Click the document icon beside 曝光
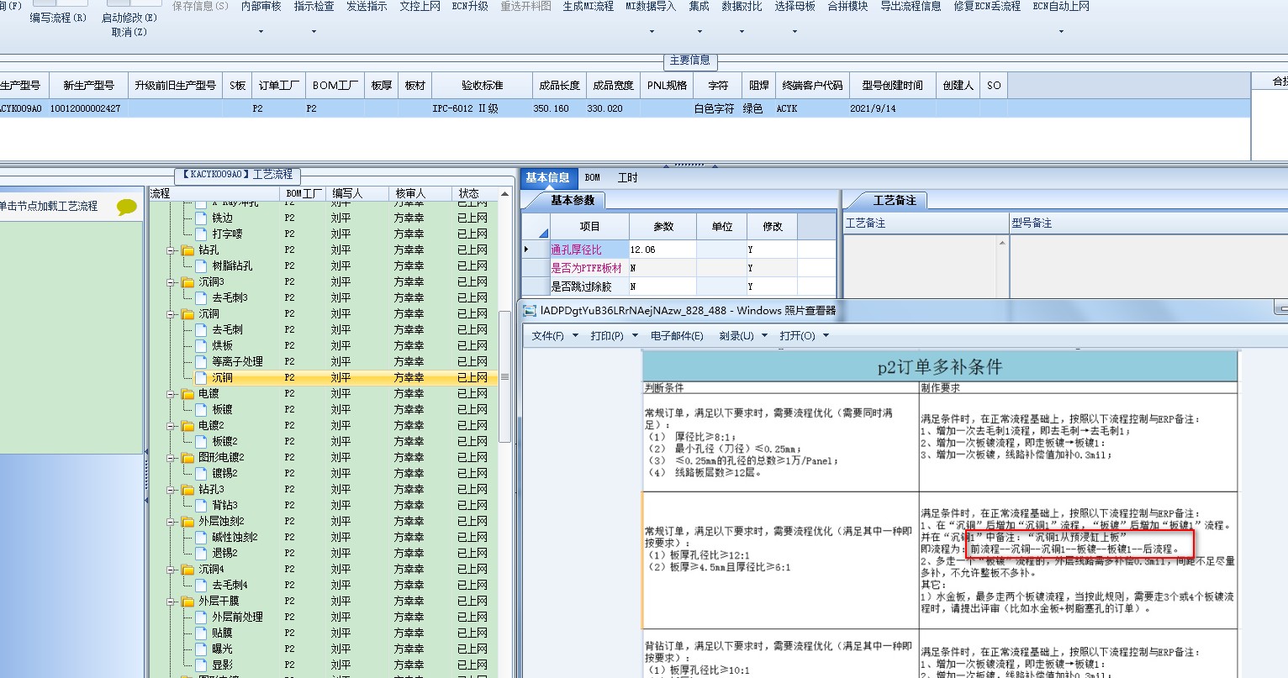Screen dimensions: 1288x678 tap(202, 649)
